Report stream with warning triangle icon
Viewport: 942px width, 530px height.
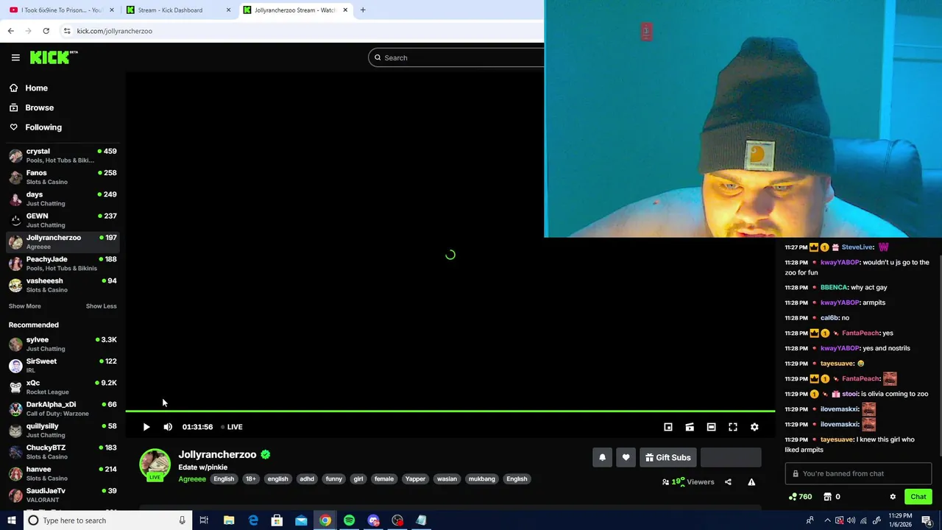751,482
